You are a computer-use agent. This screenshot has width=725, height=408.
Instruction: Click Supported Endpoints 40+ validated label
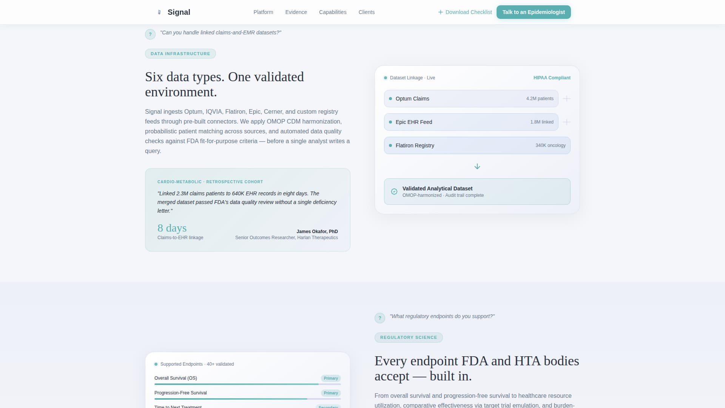point(197,364)
